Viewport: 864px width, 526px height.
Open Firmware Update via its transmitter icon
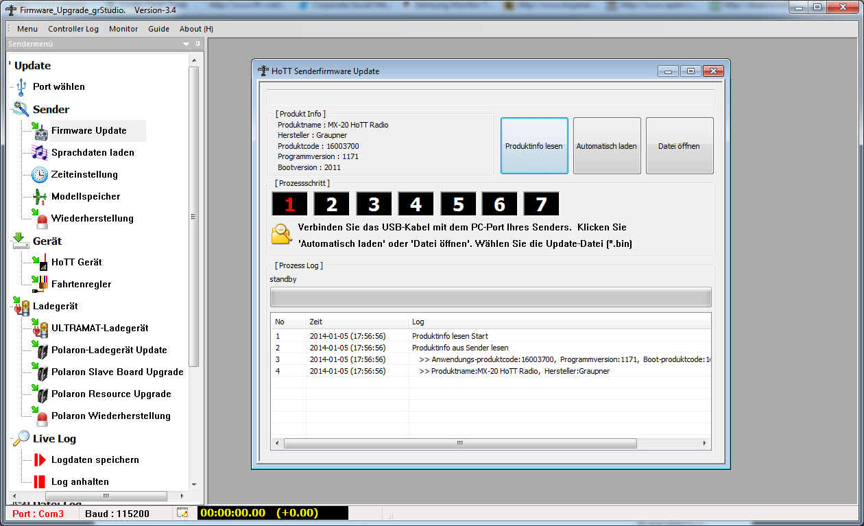[x=40, y=131]
